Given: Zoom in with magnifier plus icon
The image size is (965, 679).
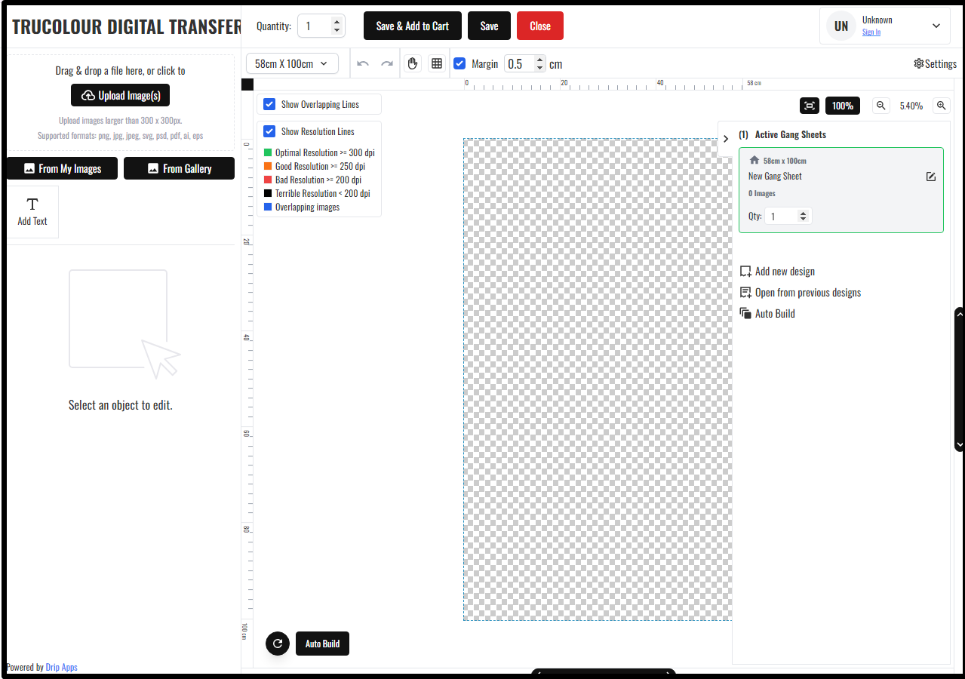Looking at the screenshot, I should point(941,106).
